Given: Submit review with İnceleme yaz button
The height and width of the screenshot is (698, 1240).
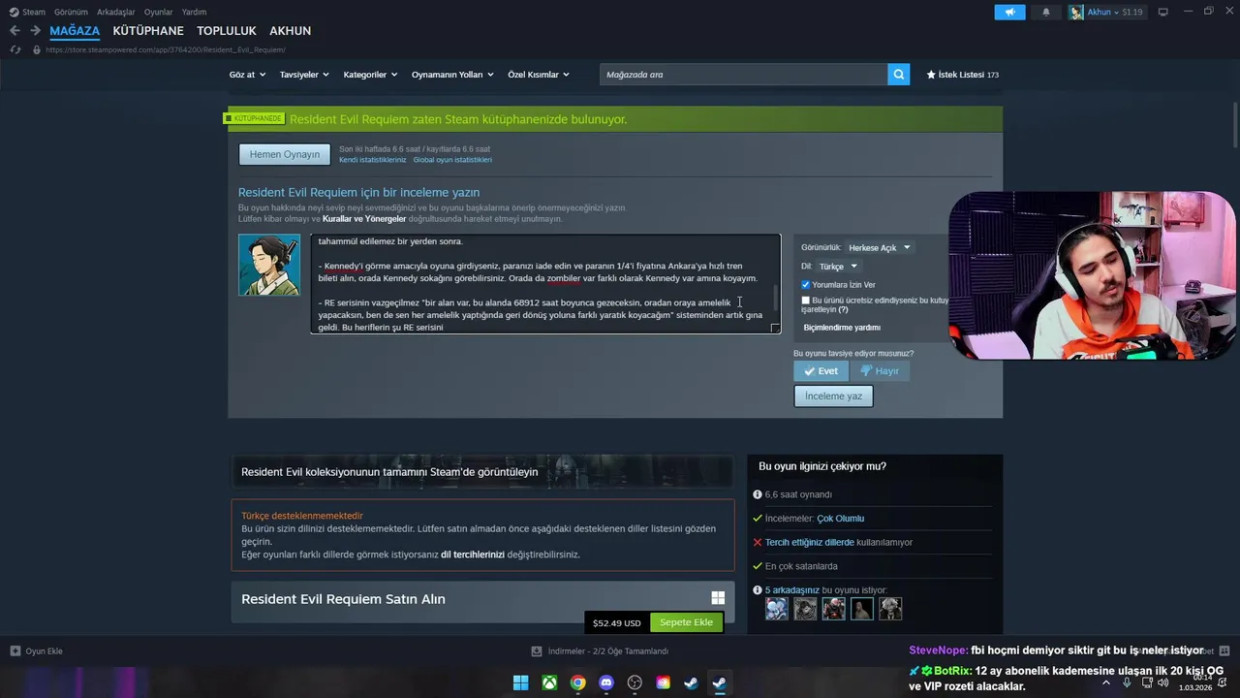Looking at the screenshot, I should tap(833, 396).
